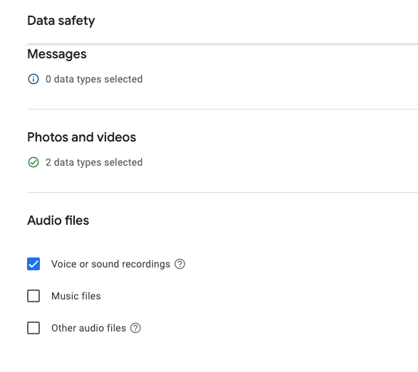The height and width of the screenshot is (372, 418).
Task: Click the Data safety page title
Action: click(x=61, y=21)
